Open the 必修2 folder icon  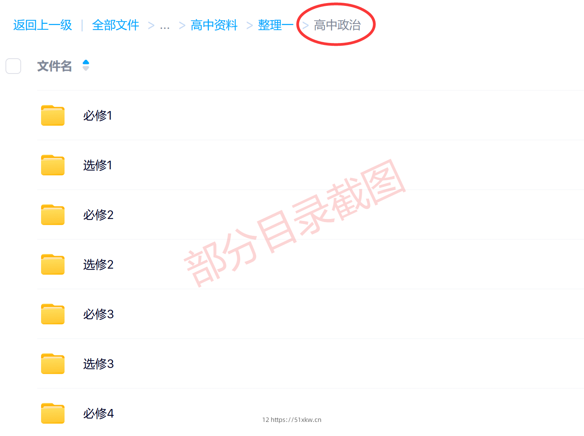coord(53,215)
